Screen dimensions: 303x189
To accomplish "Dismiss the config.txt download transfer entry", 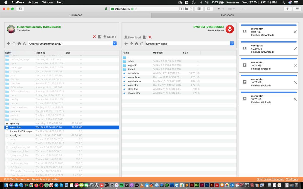I will [295, 49].
